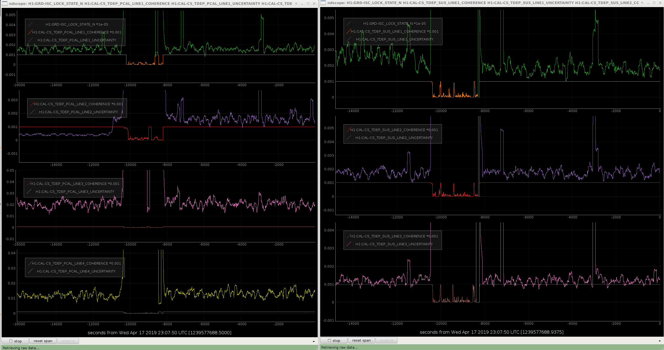664x350 pixels.
Task: Click SUS_LINE3_UNCERTAINTY pink legend line icon
Action: click(349, 244)
